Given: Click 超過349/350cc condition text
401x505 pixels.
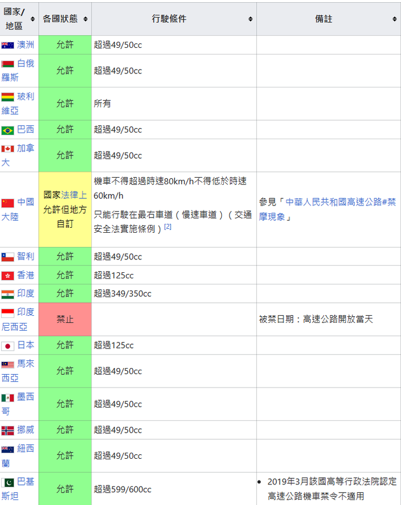Looking at the screenshot, I should pyautogui.click(x=123, y=294).
